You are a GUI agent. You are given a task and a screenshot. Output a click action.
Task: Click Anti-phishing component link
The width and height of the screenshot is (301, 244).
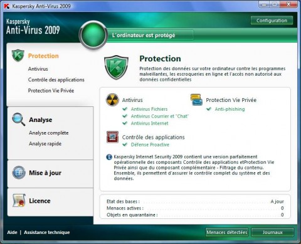pos(230,109)
